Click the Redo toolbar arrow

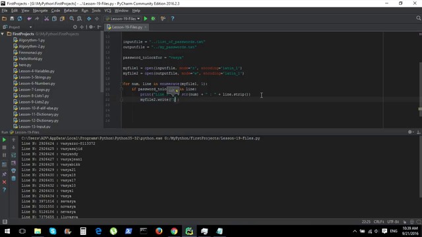click(37, 18)
